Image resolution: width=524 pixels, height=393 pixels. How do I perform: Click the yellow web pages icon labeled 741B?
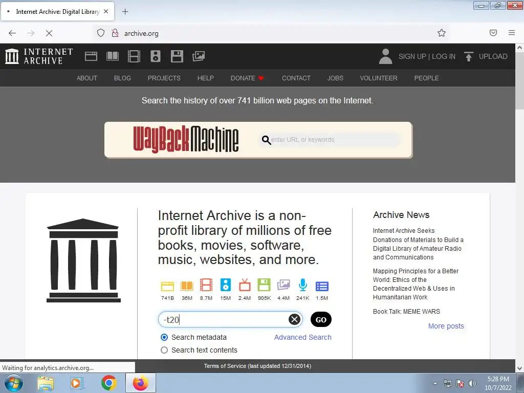[x=167, y=286]
